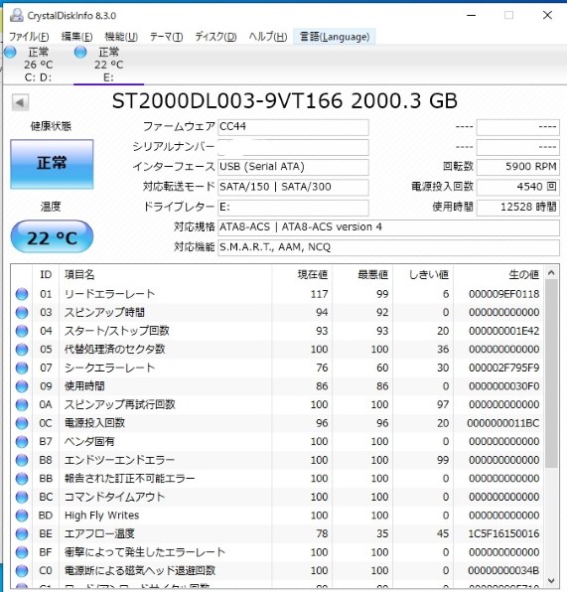Click the 項目名 column header
The image size is (567, 592).
coord(166,274)
